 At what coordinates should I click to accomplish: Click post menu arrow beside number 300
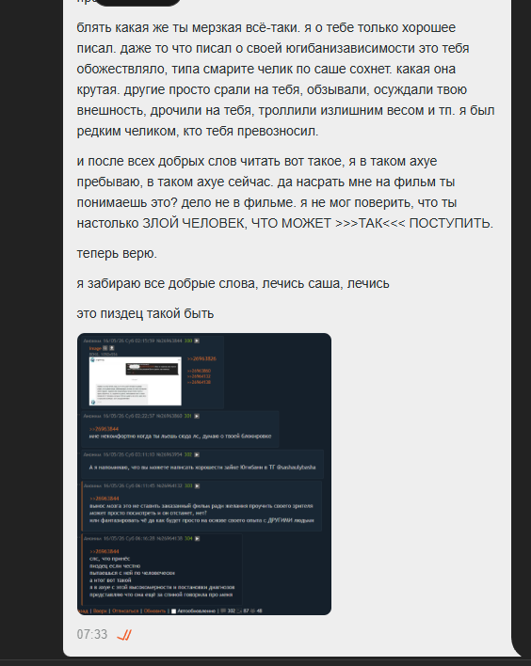click(x=197, y=341)
